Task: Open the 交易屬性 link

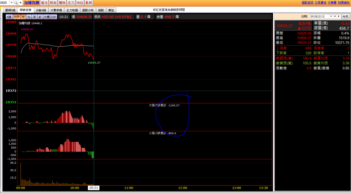Action: (320, 3)
